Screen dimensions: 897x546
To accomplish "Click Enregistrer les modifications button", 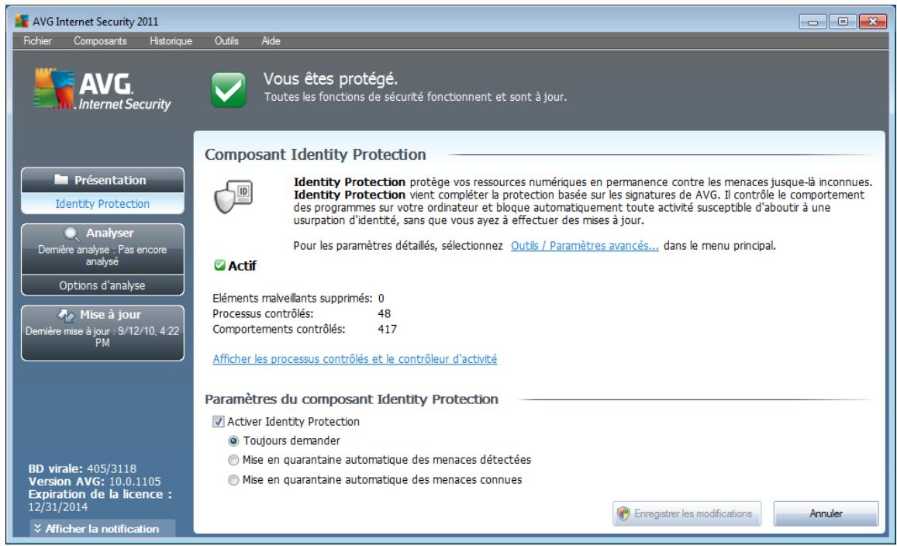I will point(686,513).
